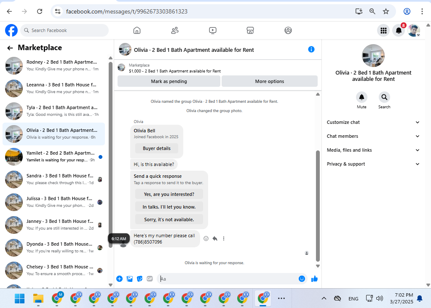The image size is (431, 308).
Task: Open Sandra's 3 Bed 1 Bath House conversation
Action: pos(54,179)
